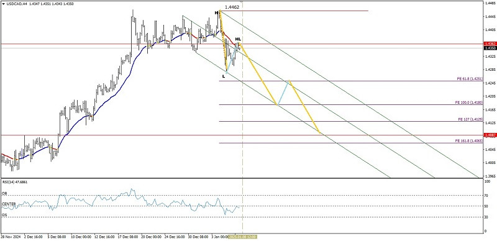The height and width of the screenshot is (241, 497).
Task: Click the HL marker label on the chart
Action: pyautogui.click(x=238, y=39)
